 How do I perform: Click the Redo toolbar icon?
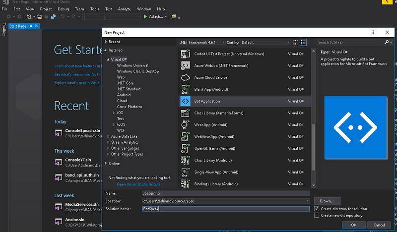(x=73, y=17)
